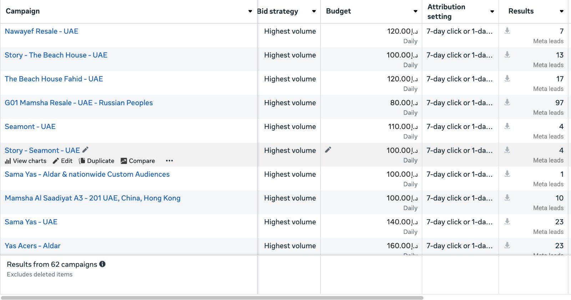Screen dimensions: 571x300
Task: Click the results download icon for Mamsha Al Saadiyat A3
Action: pyautogui.click(x=507, y=198)
